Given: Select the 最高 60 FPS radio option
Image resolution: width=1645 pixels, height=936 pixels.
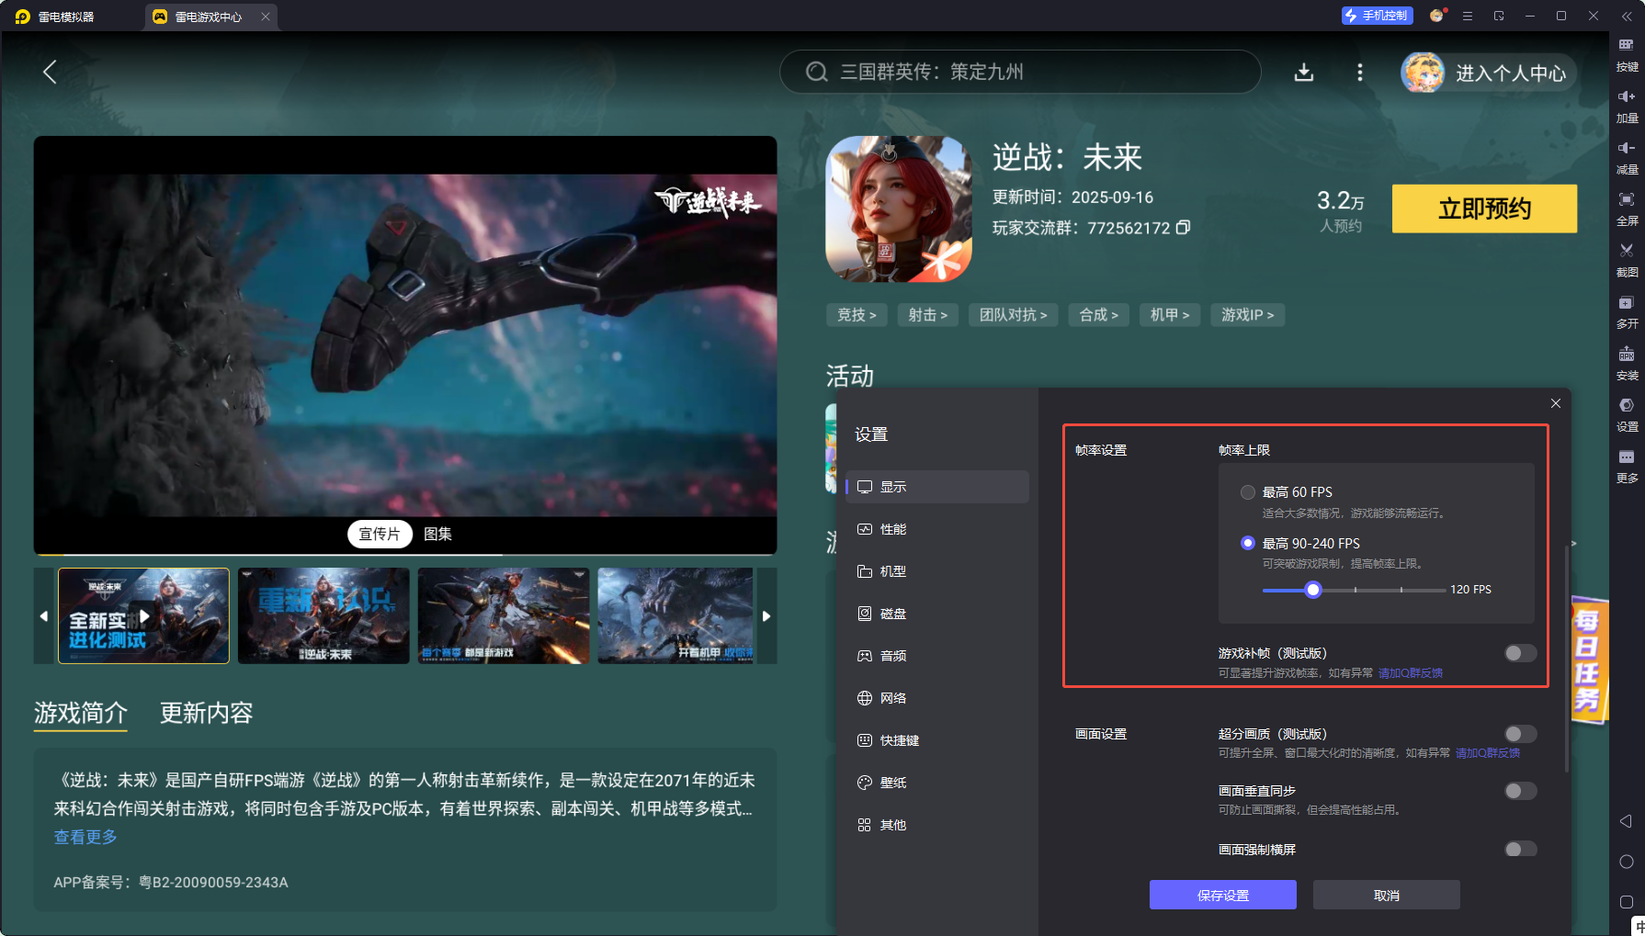Looking at the screenshot, I should tap(1247, 491).
